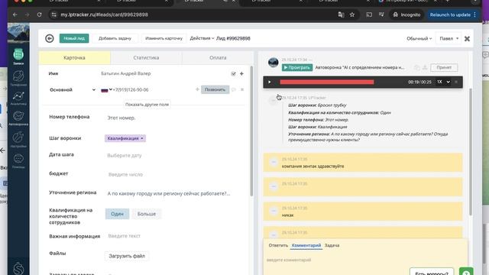Image resolution: width=489 pixels, height=275 pixels.
Task: Open the Аналитика sidebar icon
Action: click(18, 98)
